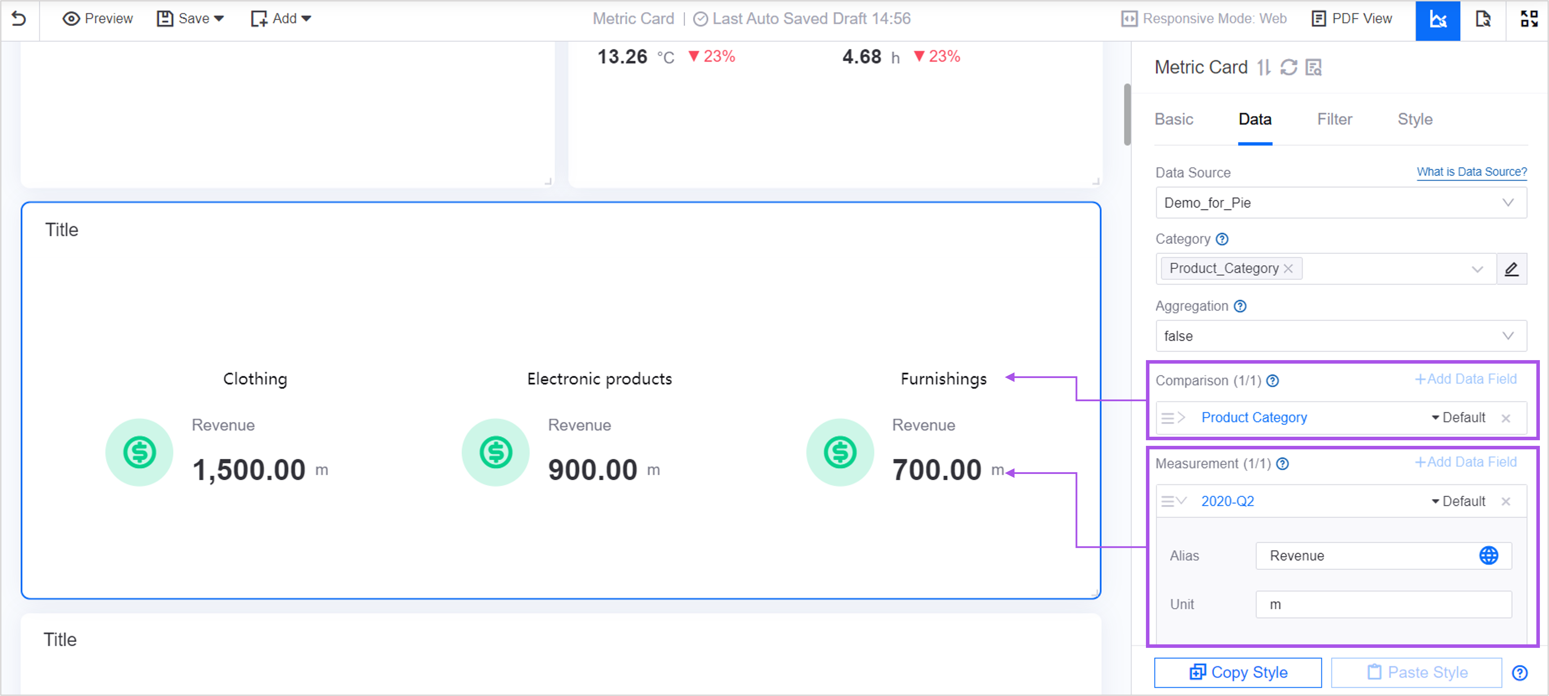The height and width of the screenshot is (696, 1549).
Task: Switch to the Style tab
Action: (x=1414, y=119)
